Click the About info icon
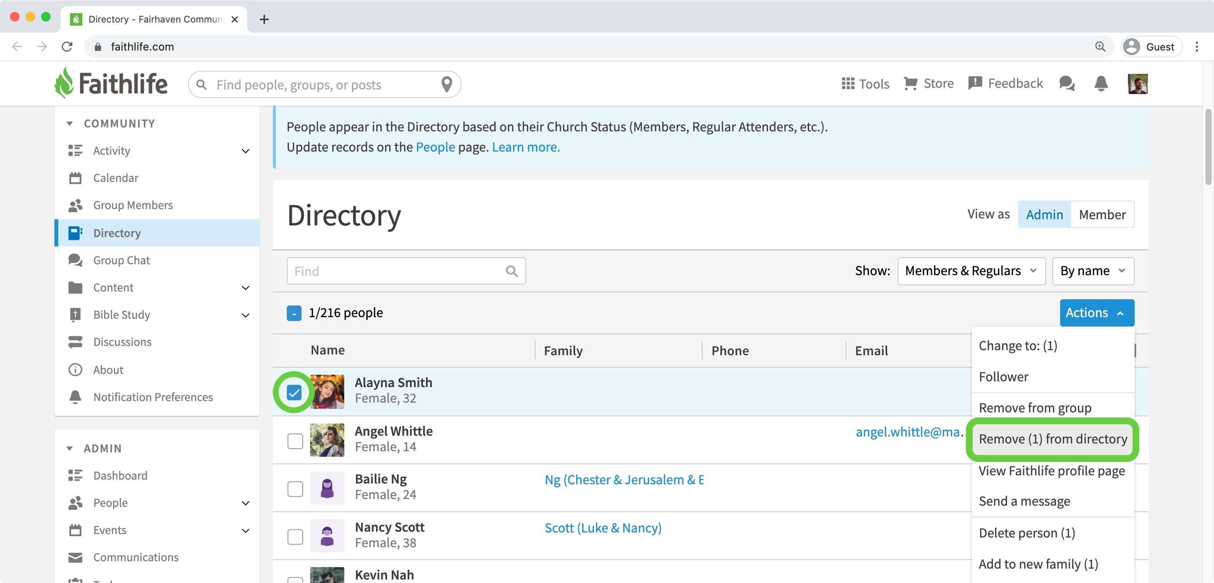 (75, 370)
